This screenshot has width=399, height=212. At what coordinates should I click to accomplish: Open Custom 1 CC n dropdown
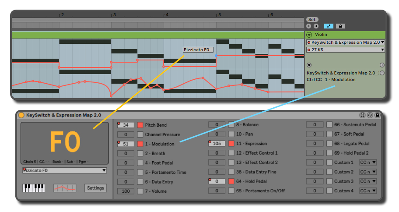[368, 163]
